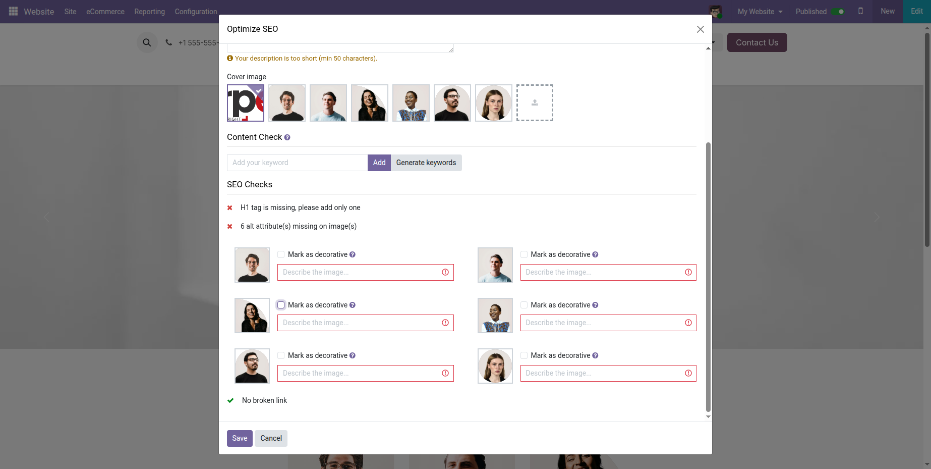This screenshot has height=469, width=931.
Task: Close the Optimize SEO dialog
Action: (x=701, y=29)
